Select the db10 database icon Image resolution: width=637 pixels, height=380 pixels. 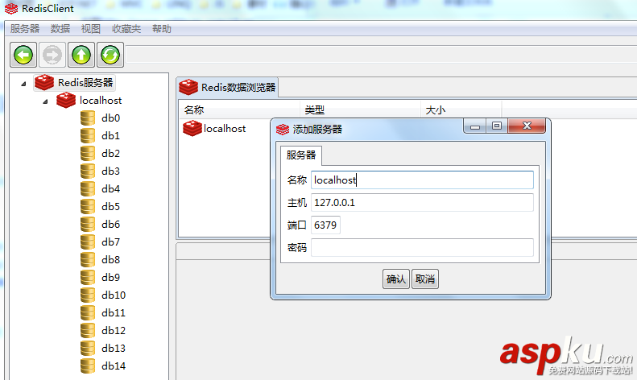88,295
